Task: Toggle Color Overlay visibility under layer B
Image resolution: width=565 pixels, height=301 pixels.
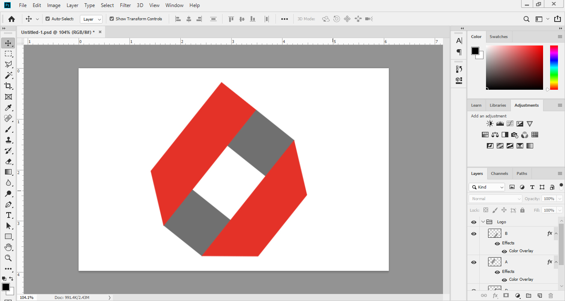Action: [504, 251]
